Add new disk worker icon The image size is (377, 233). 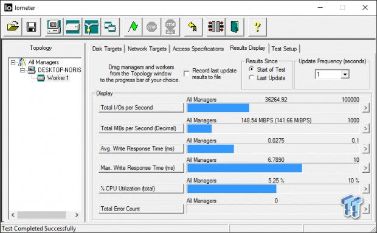click(x=73, y=27)
